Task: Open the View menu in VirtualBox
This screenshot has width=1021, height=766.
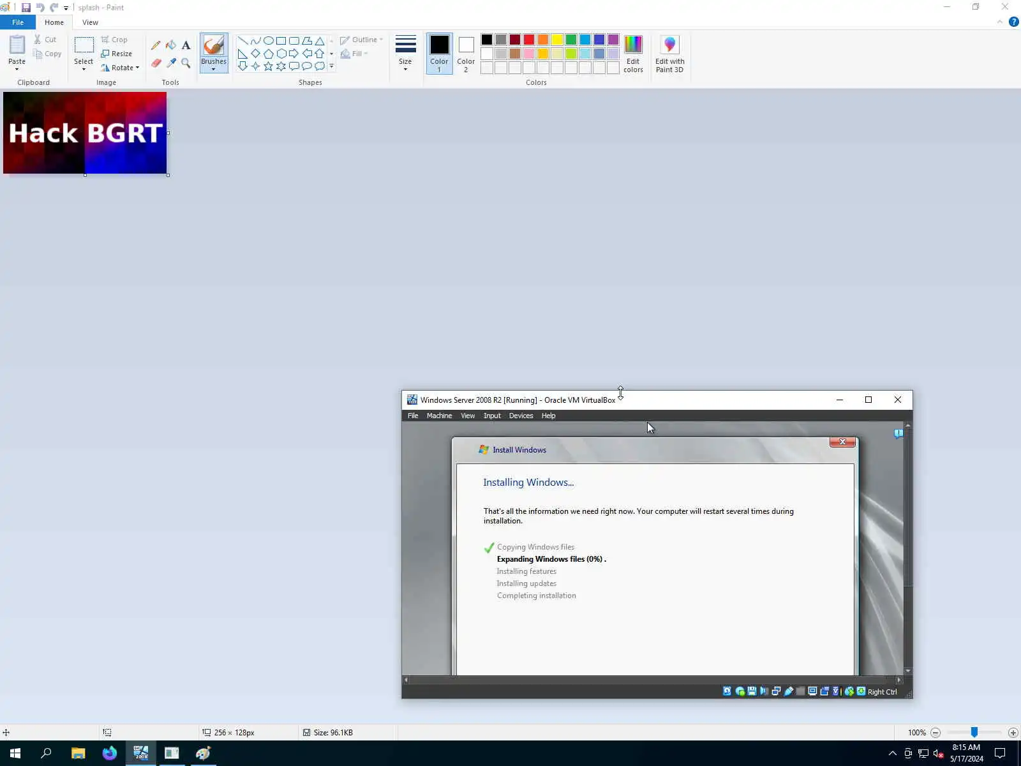Action: [x=468, y=416]
